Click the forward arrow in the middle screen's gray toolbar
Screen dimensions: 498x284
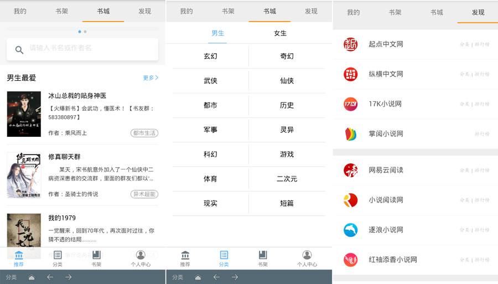[x=235, y=277]
